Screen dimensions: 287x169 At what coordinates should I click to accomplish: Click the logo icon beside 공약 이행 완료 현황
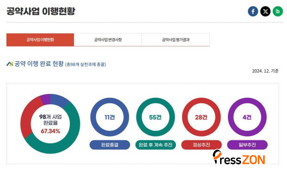[10, 64]
